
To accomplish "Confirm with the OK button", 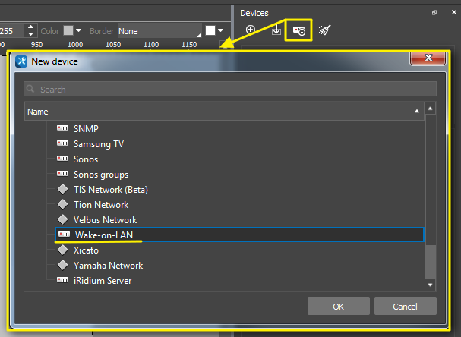I will tap(338, 306).
